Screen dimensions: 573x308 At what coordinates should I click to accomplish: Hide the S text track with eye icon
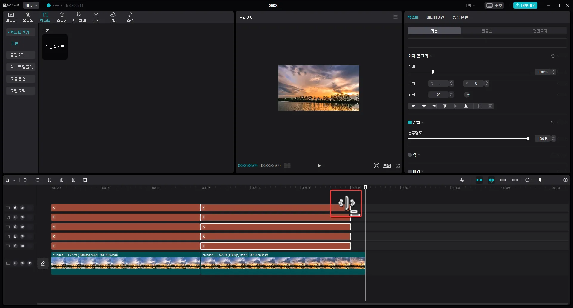pos(22,208)
